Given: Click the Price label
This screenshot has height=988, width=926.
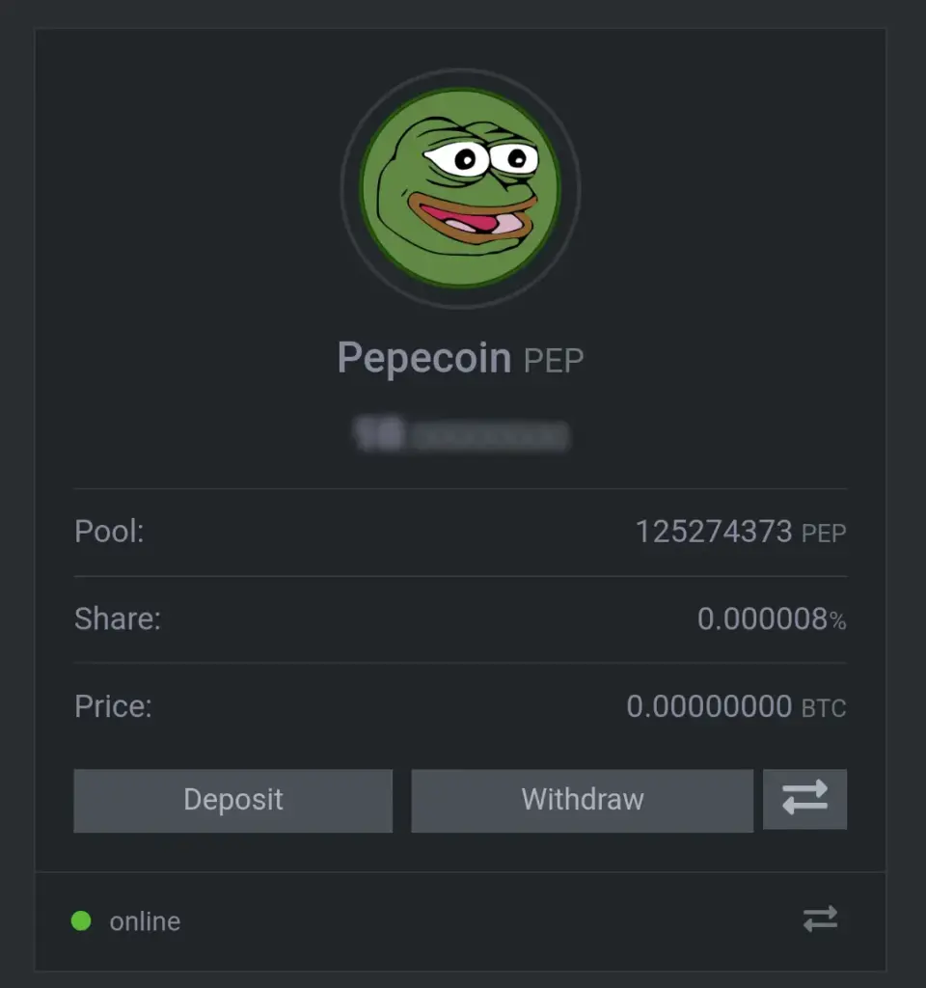Looking at the screenshot, I should pyautogui.click(x=114, y=706).
